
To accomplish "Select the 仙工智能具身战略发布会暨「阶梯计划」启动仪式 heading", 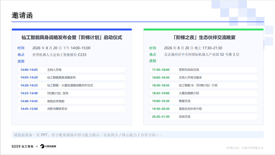I will 72,37.
